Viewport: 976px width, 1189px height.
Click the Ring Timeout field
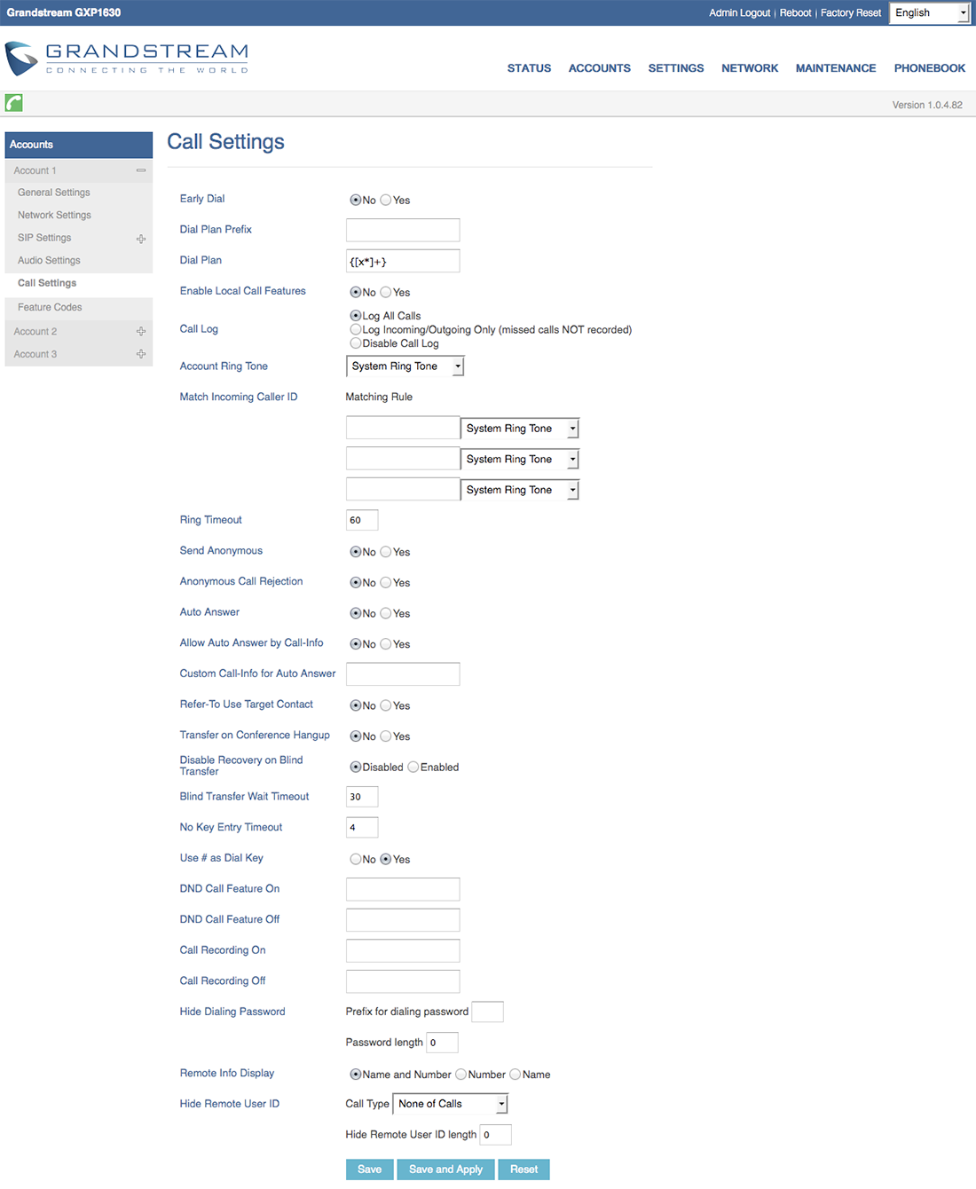click(362, 520)
